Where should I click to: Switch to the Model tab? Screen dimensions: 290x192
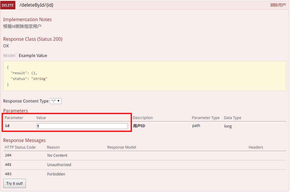9,55
